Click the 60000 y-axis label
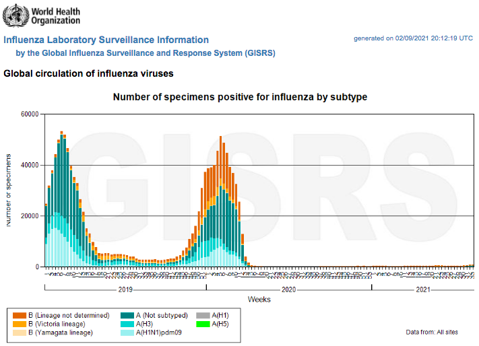This screenshot has width=479, height=346. tap(30, 114)
